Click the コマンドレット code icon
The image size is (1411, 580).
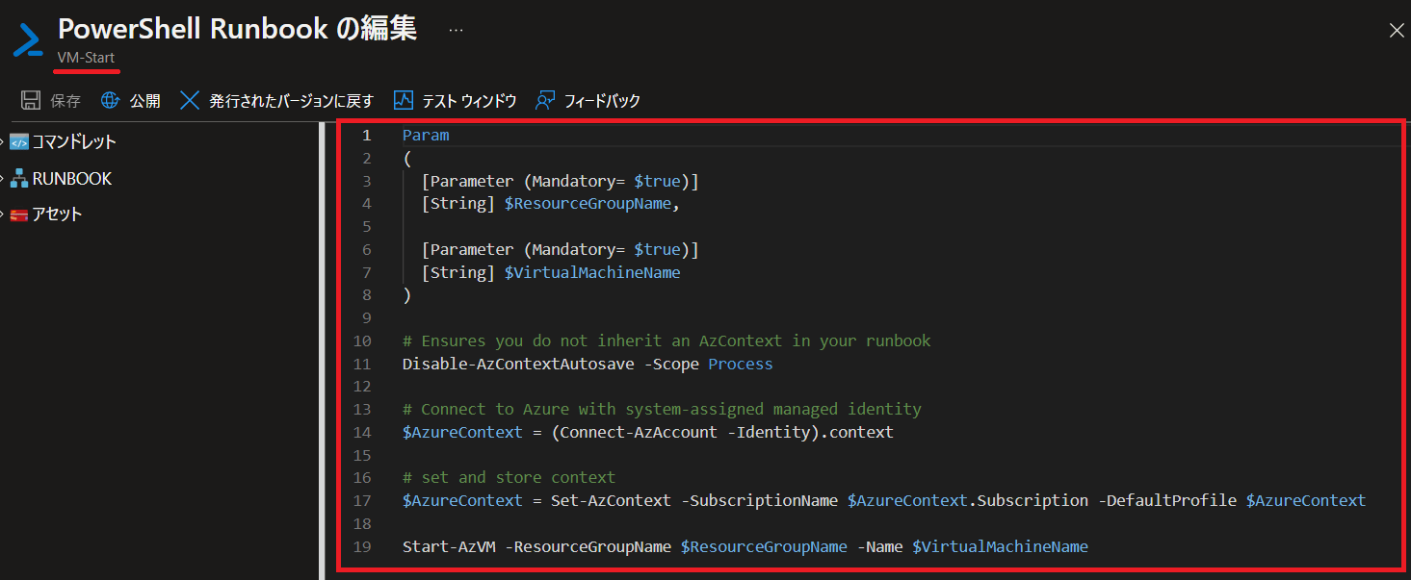(x=19, y=142)
